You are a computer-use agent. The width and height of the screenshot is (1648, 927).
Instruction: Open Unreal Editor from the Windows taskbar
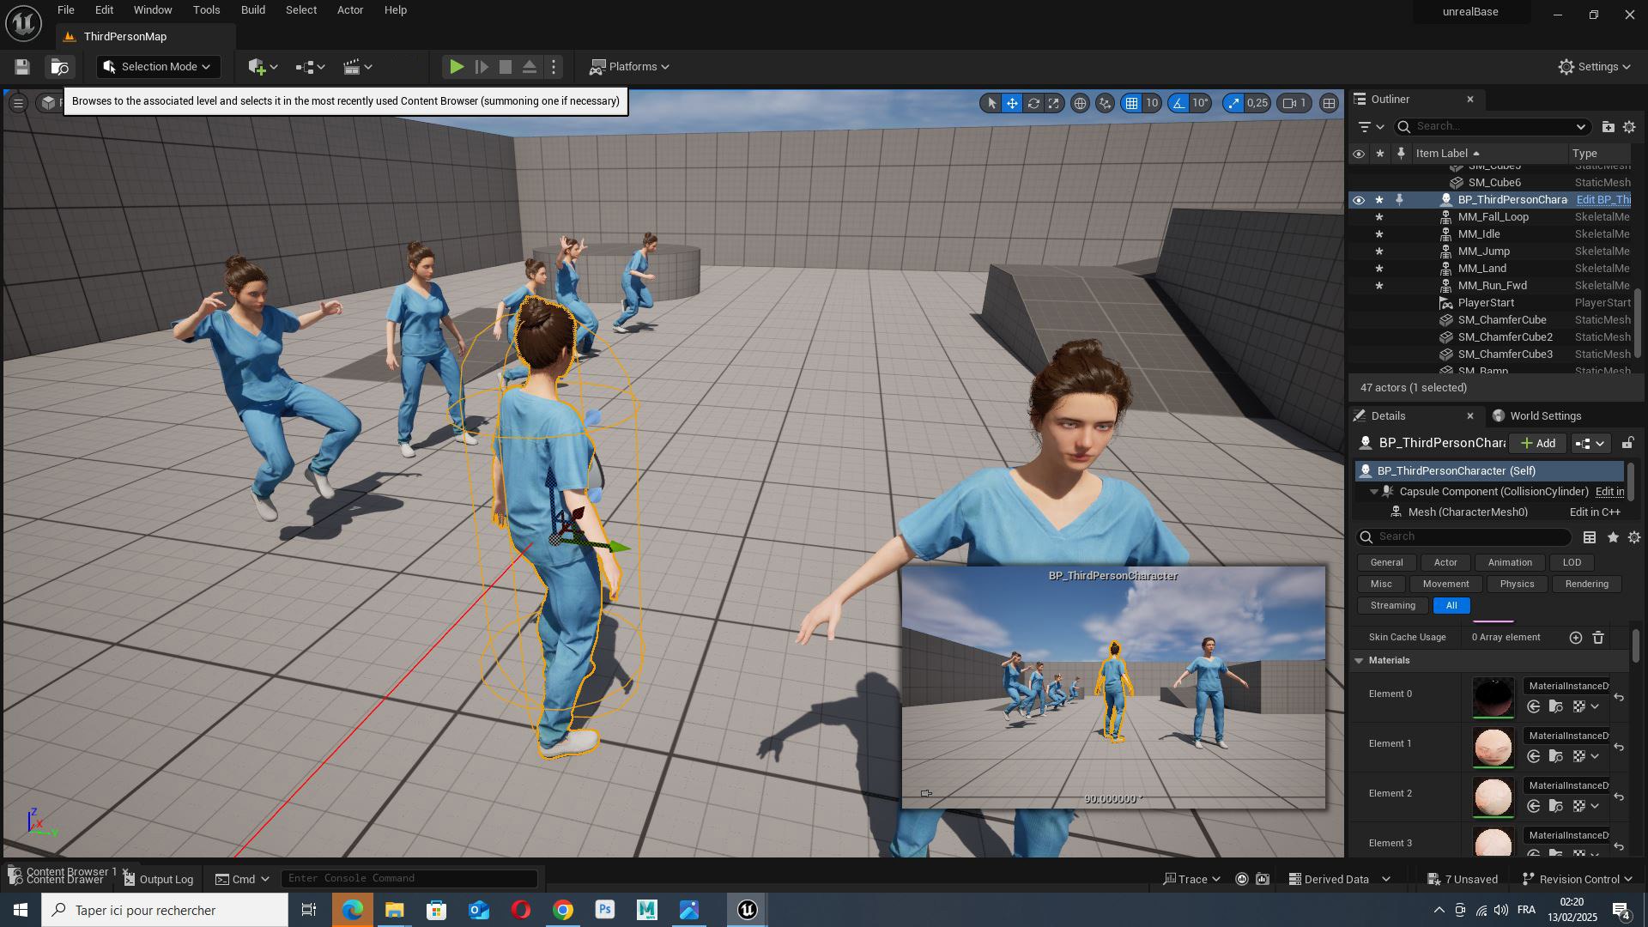pyautogui.click(x=747, y=910)
